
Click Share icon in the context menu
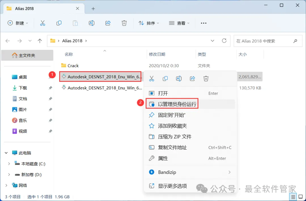[192, 78]
